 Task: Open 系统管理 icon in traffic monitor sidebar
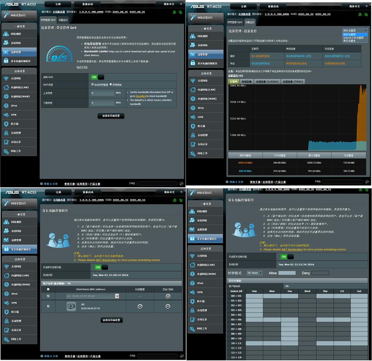pos(193,135)
